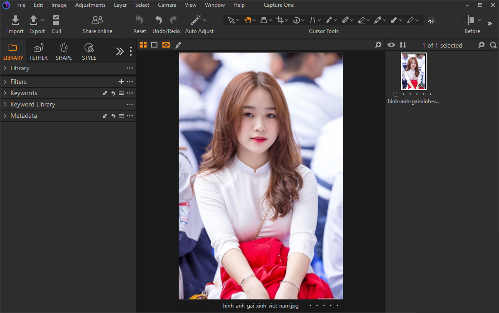Image resolution: width=499 pixels, height=313 pixels.
Task: Pick the Draw Mask brush tool
Action: 329,20
